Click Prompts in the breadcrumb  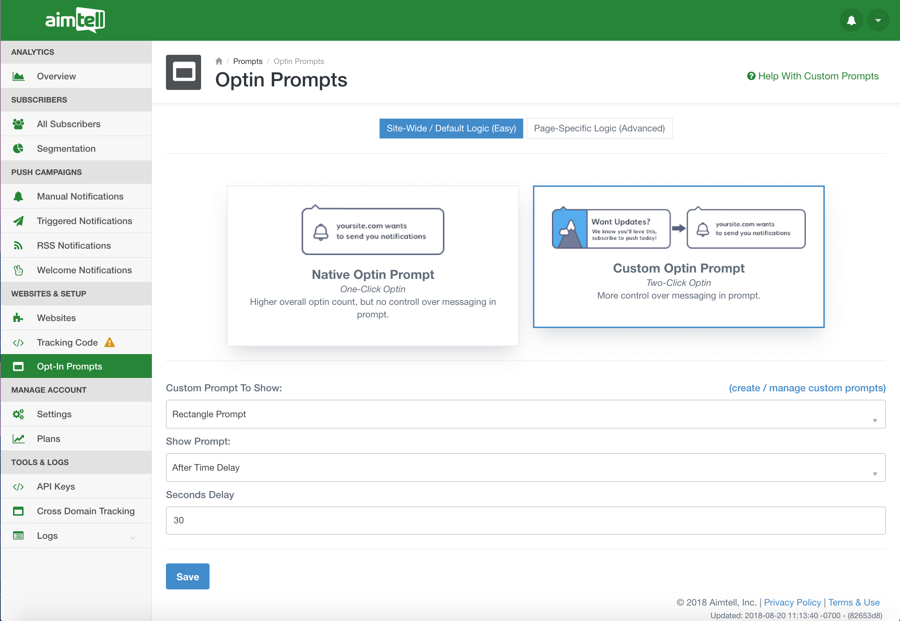pyautogui.click(x=248, y=61)
